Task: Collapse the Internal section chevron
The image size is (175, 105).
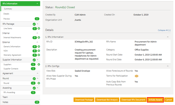Action: 37,33
